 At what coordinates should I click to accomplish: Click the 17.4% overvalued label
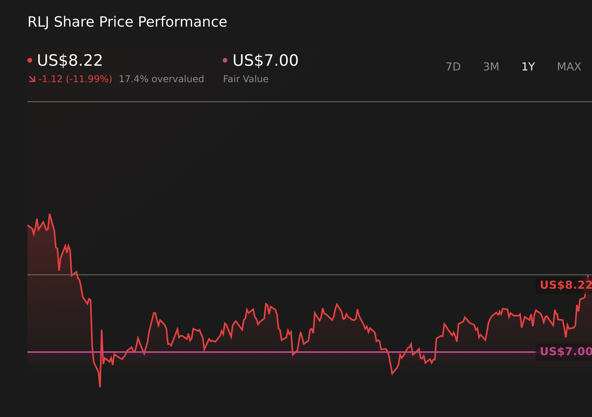coord(162,79)
